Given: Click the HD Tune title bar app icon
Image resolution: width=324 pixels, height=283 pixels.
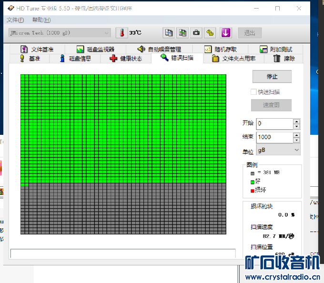Looking at the screenshot, I should tap(10, 8).
